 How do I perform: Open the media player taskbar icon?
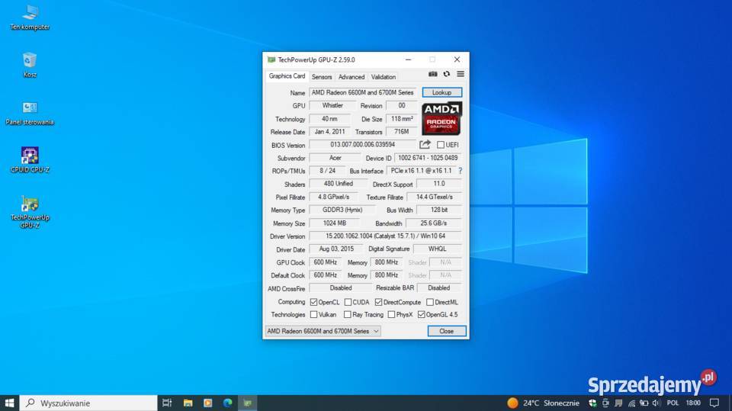tap(207, 403)
